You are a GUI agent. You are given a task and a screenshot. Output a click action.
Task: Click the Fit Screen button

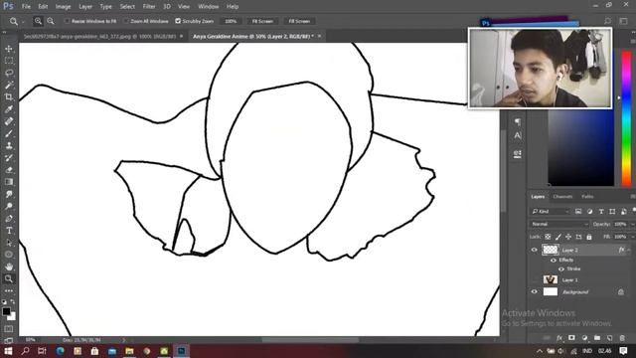point(262,21)
